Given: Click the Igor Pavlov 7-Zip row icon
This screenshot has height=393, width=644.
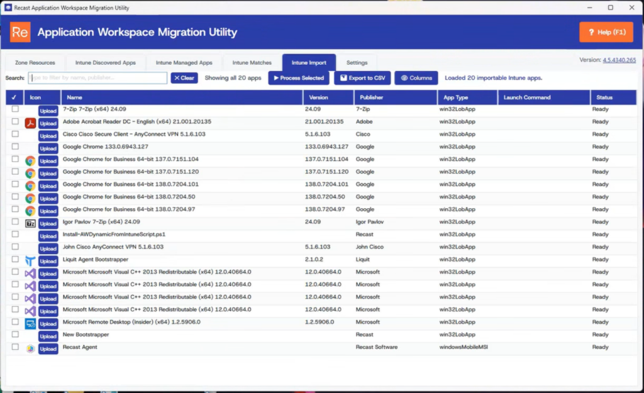Looking at the screenshot, I should [x=30, y=223].
